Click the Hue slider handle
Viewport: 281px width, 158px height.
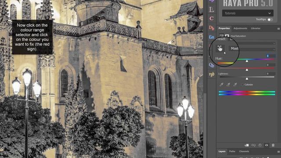point(247,61)
